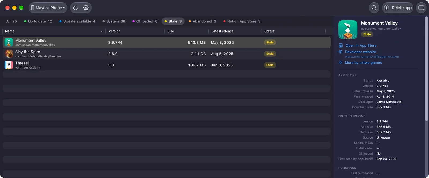The image size is (429, 178).
Task: Open the www.monumentvalleygame.com link
Action: coord(372,56)
